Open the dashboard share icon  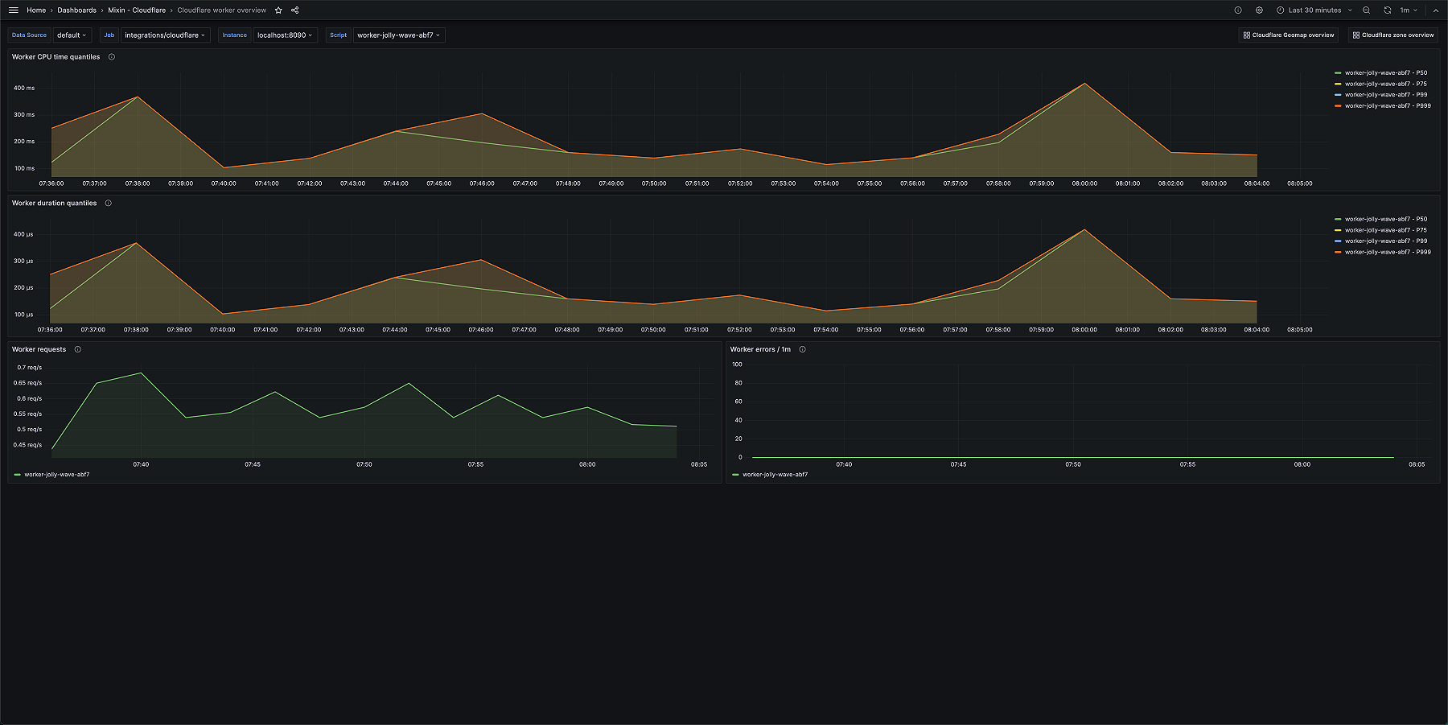click(x=294, y=10)
